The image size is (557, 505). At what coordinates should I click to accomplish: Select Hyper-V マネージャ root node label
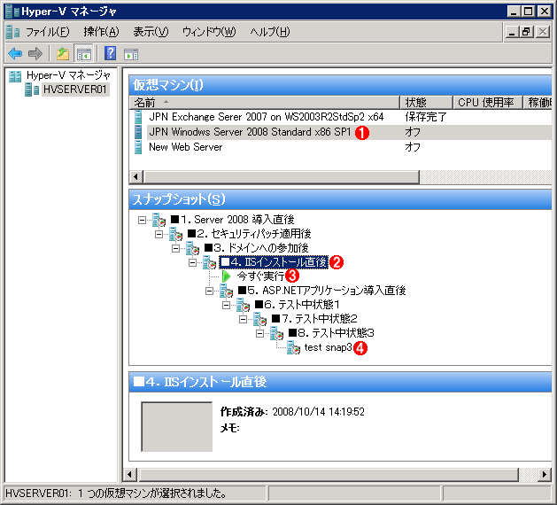pyautogui.click(x=68, y=75)
